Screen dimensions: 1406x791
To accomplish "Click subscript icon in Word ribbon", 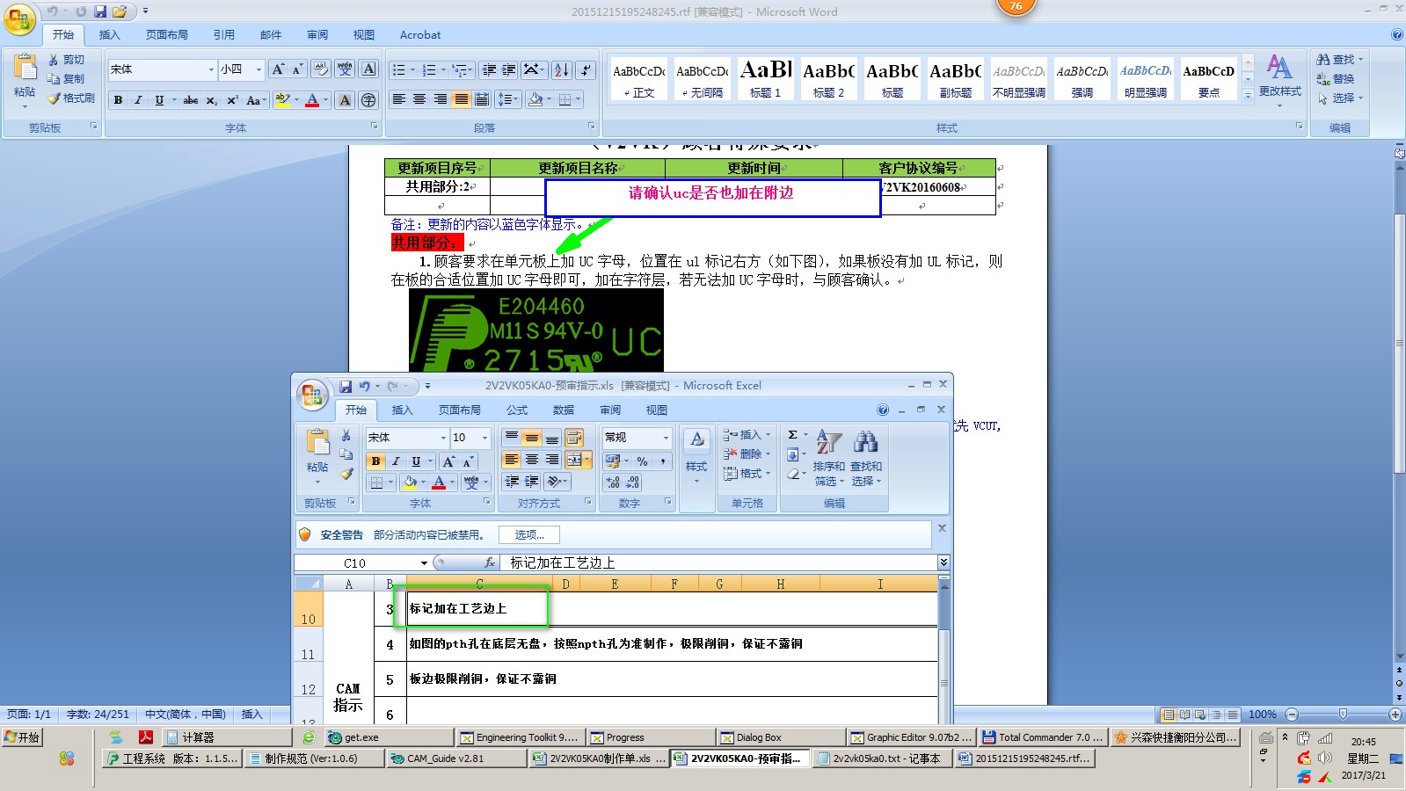I will (212, 100).
